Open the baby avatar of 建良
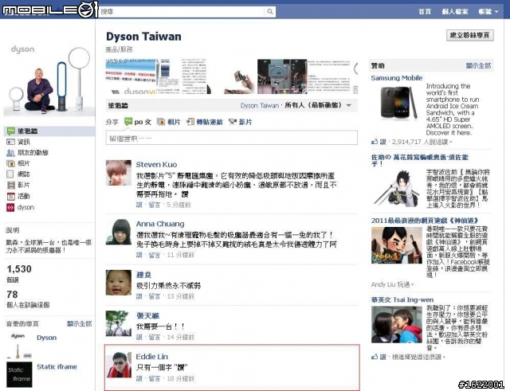The image size is (510, 391). pyautogui.click(x=119, y=283)
